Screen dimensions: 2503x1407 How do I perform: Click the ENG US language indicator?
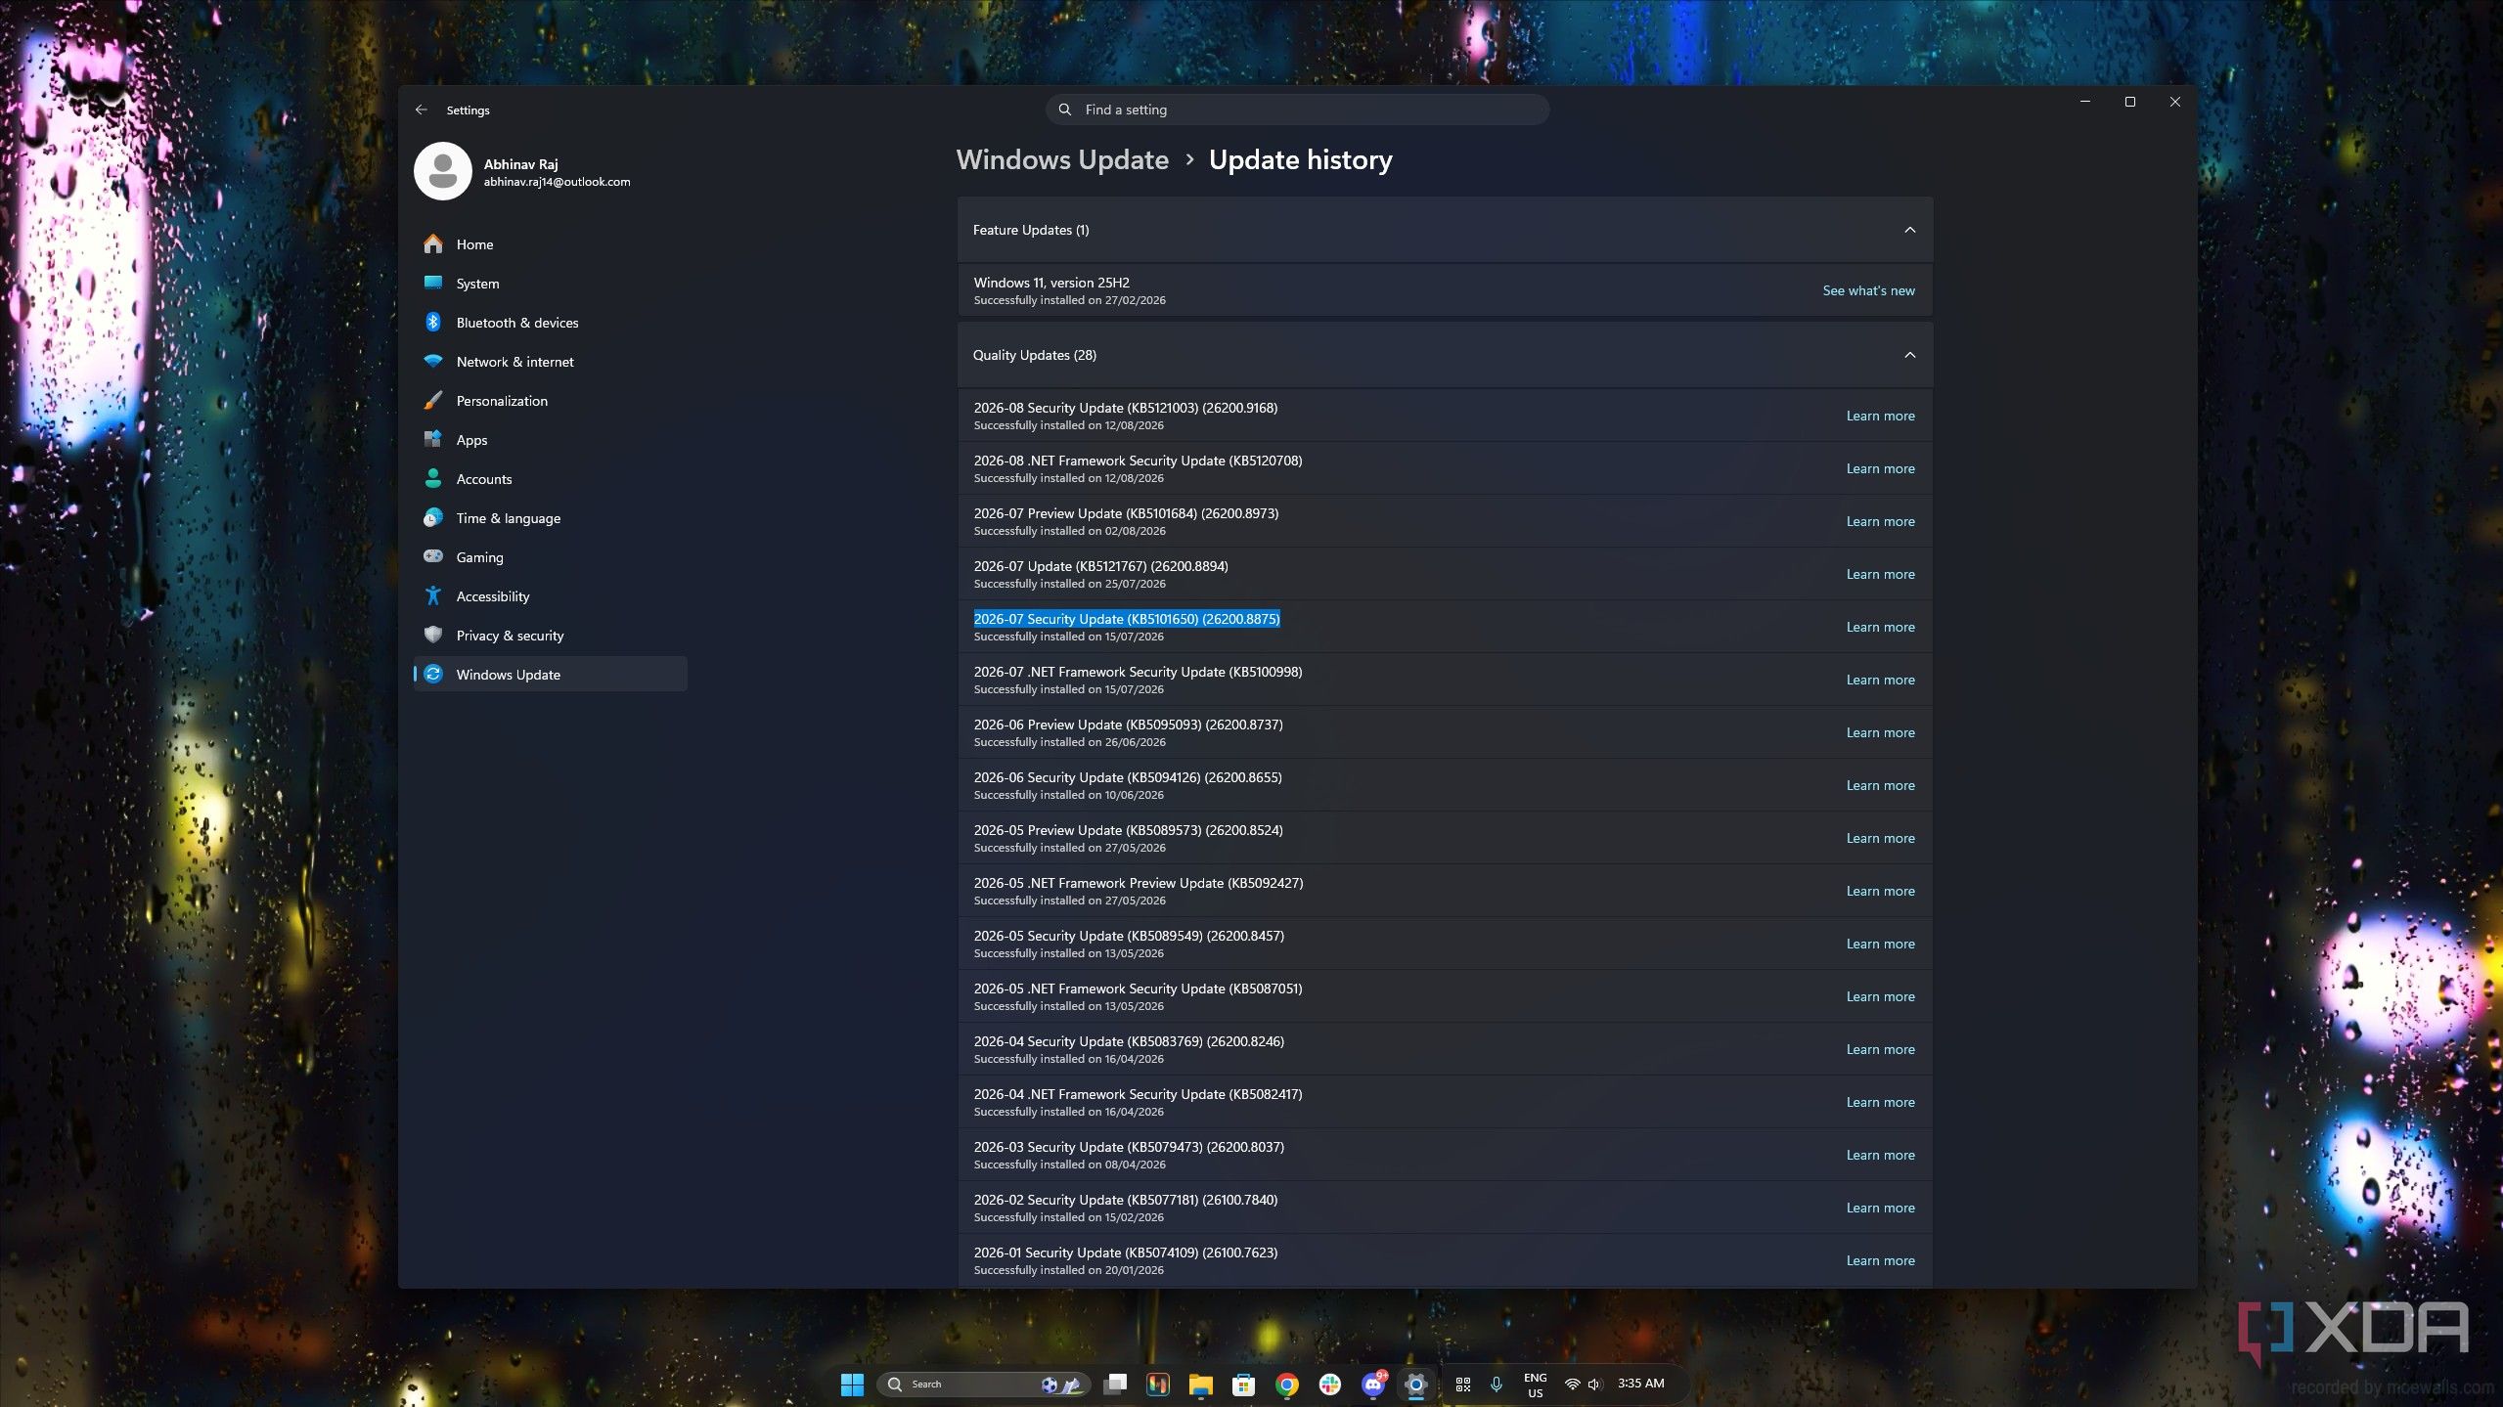pyautogui.click(x=1535, y=1385)
